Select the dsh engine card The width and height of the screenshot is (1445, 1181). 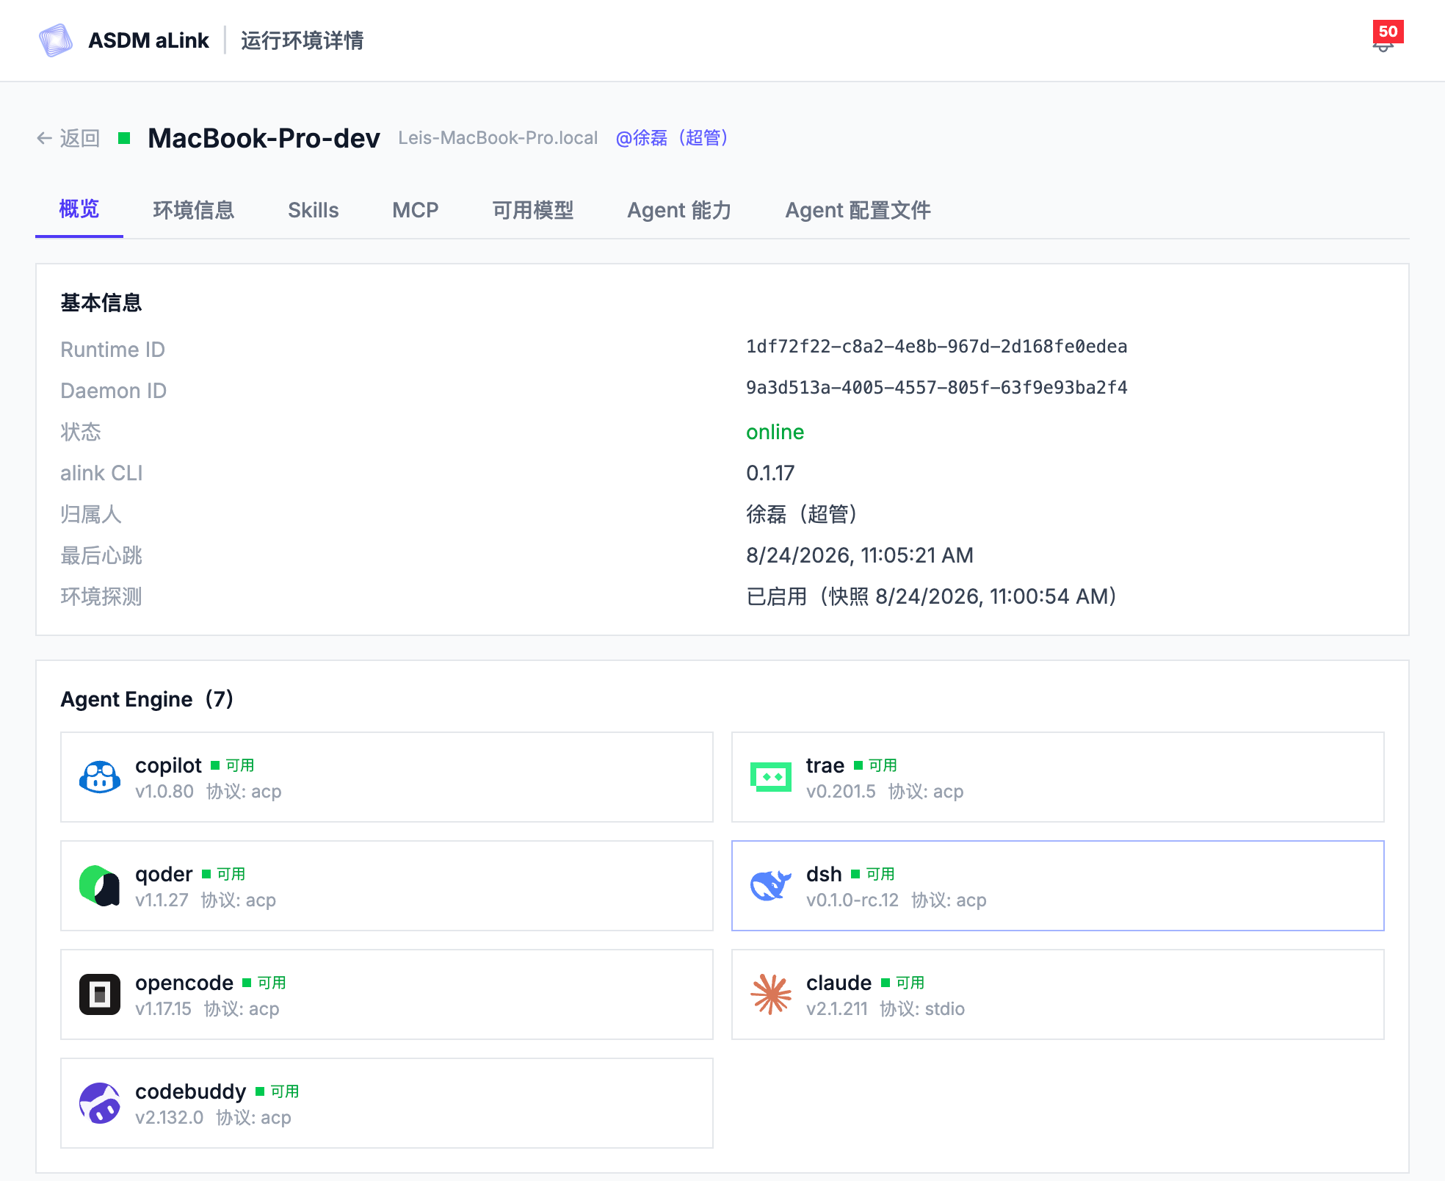pyautogui.click(x=1058, y=886)
